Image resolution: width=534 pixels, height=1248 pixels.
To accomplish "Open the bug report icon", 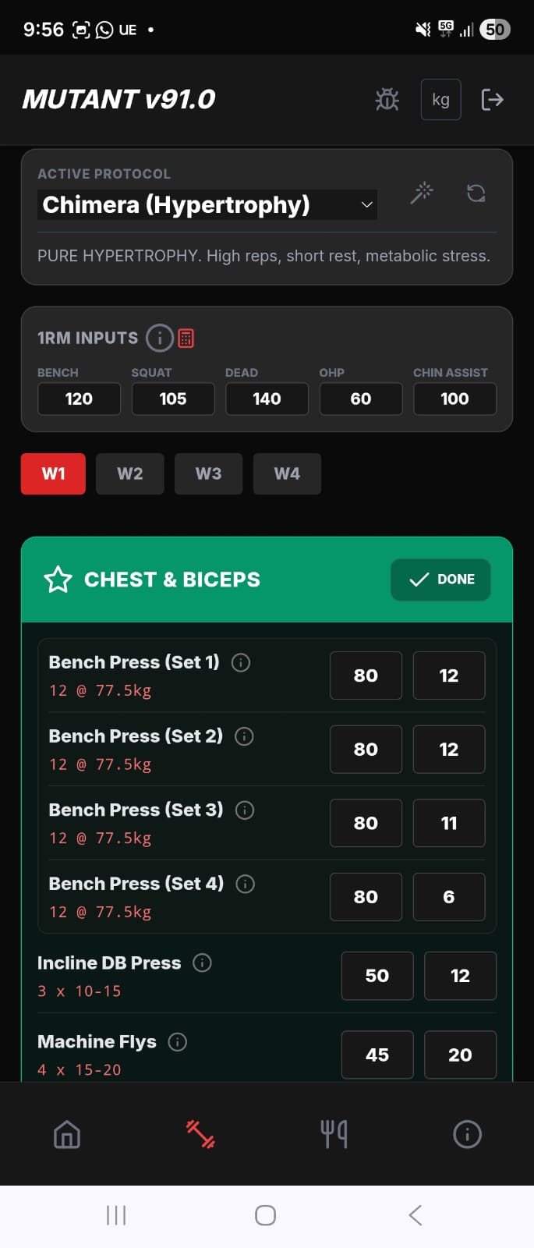I will (387, 99).
